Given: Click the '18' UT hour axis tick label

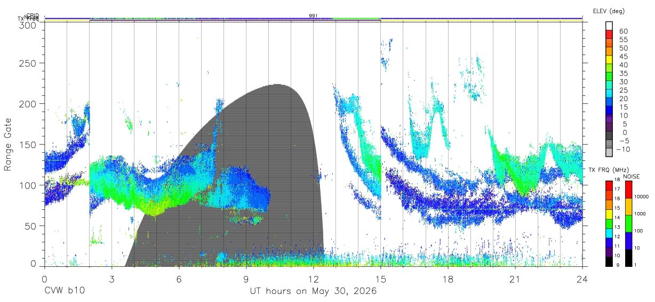Looking at the screenshot, I should coord(448,279).
